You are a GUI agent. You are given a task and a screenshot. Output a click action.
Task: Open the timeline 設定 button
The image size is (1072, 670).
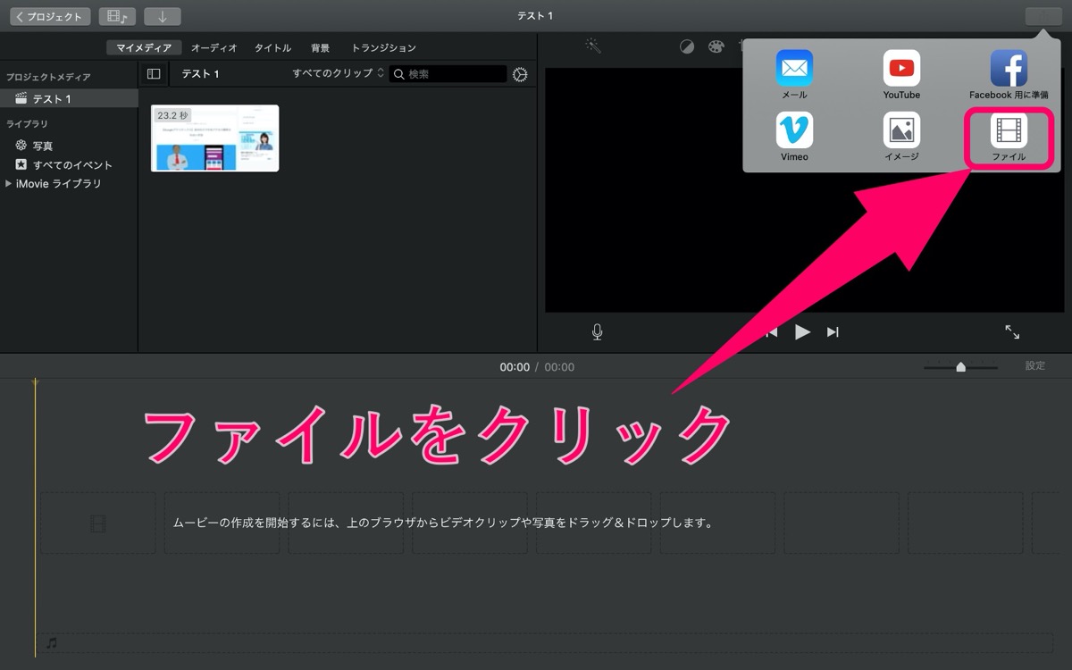click(1034, 365)
